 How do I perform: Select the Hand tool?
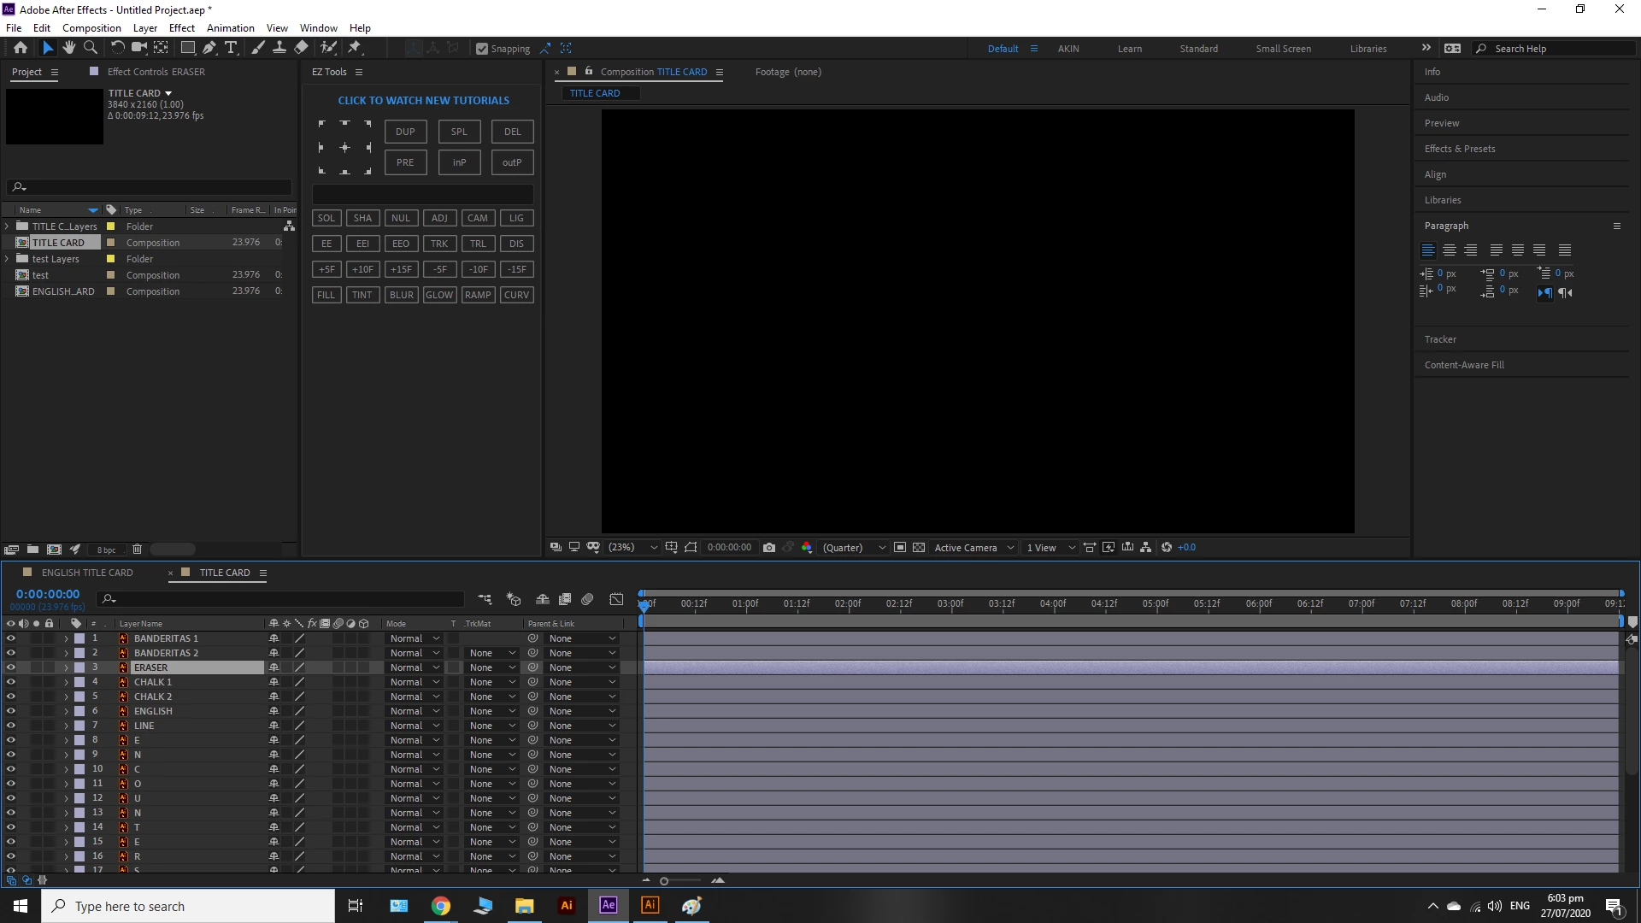tap(69, 48)
